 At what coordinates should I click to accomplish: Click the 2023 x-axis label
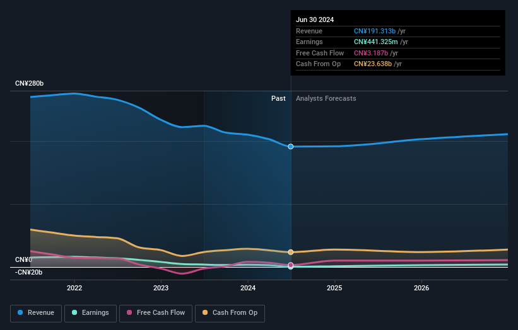coord(161,288)
